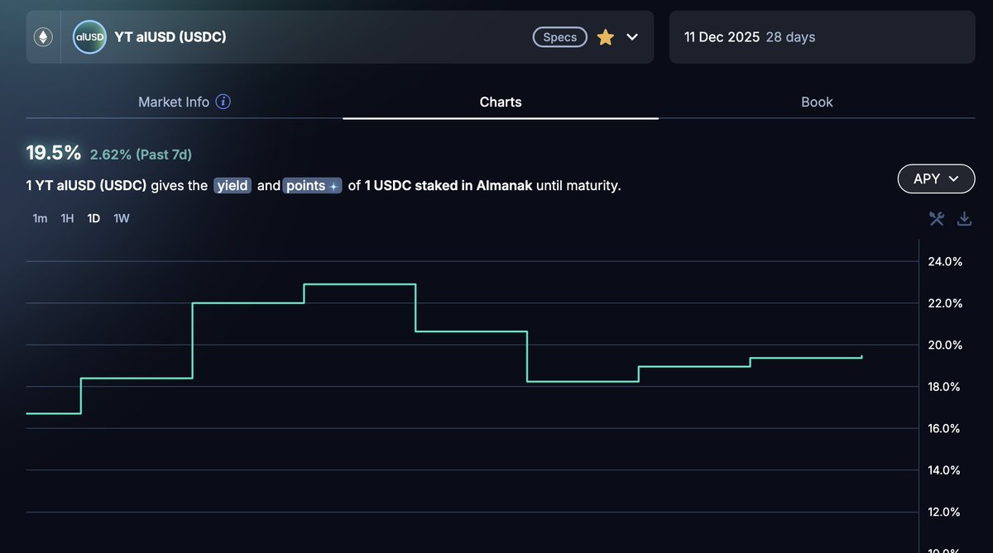Open the Specs button
Screen dimensions: 993x553
(560, 37)
